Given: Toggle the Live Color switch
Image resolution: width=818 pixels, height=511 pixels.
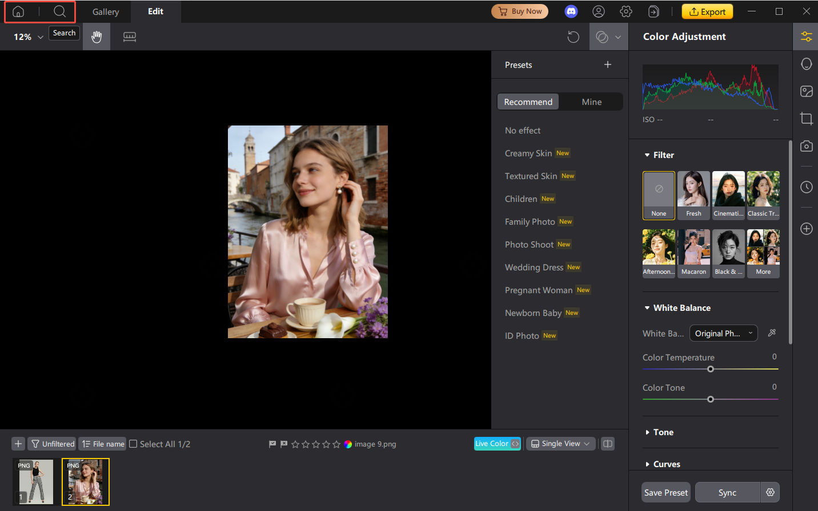Looking at the screenshot, I should tap(497, 444).
